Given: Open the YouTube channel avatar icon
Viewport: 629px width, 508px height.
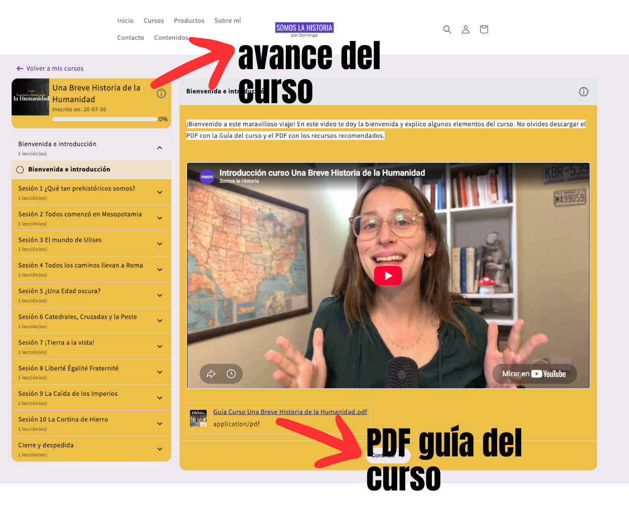Looking at the screenshot, I should (207, 177).
